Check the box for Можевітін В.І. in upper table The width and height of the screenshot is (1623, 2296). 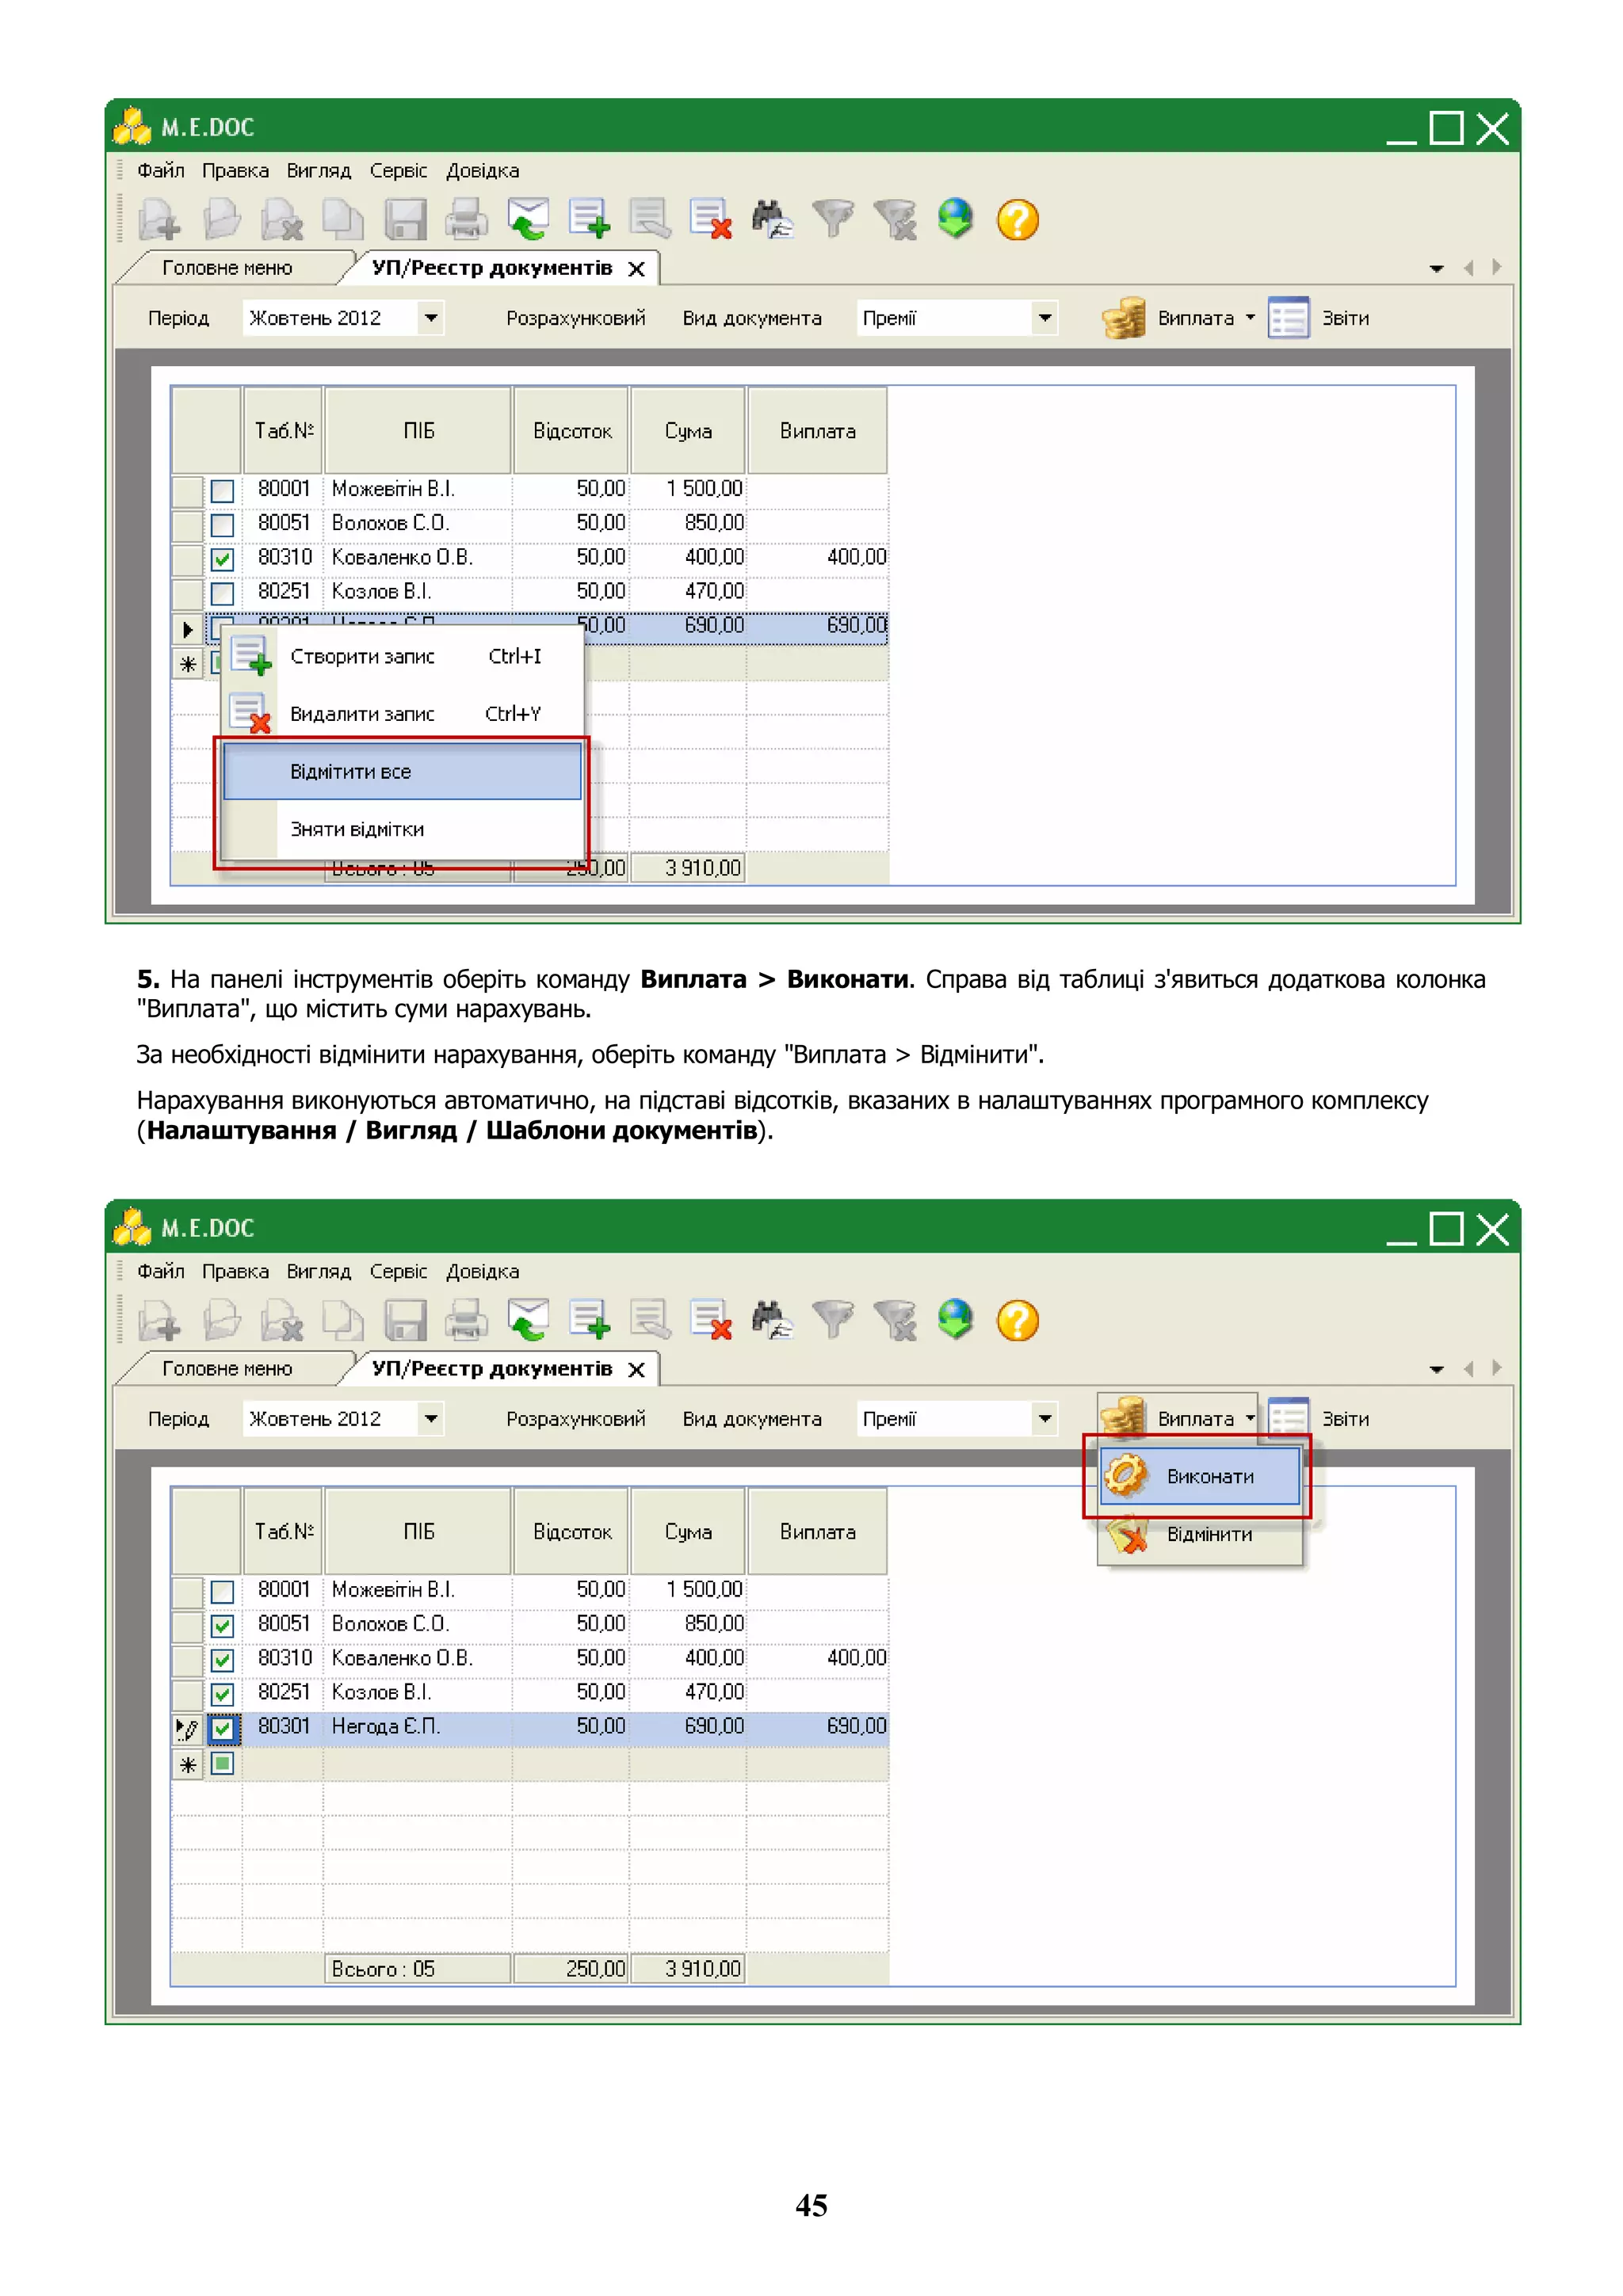pyautogui.click(x=222, y=491)
